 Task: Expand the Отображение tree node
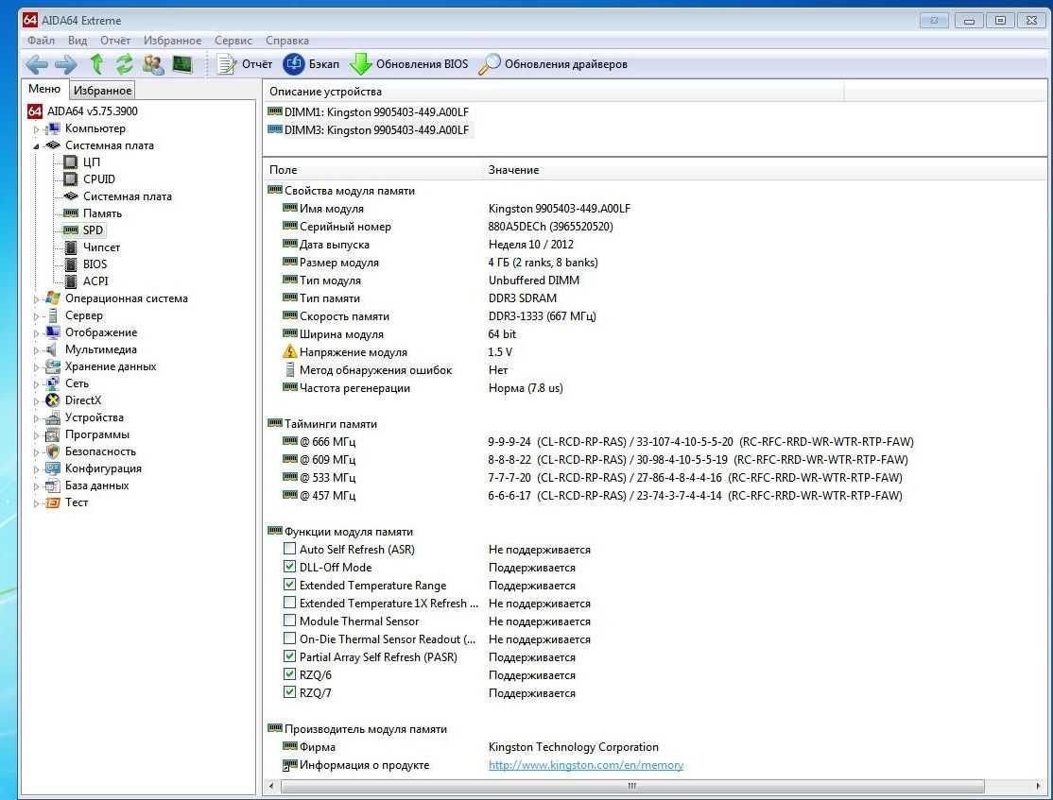coord(36,332)
